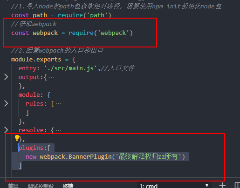Click the 'const path' variable name

click(40, 15)
